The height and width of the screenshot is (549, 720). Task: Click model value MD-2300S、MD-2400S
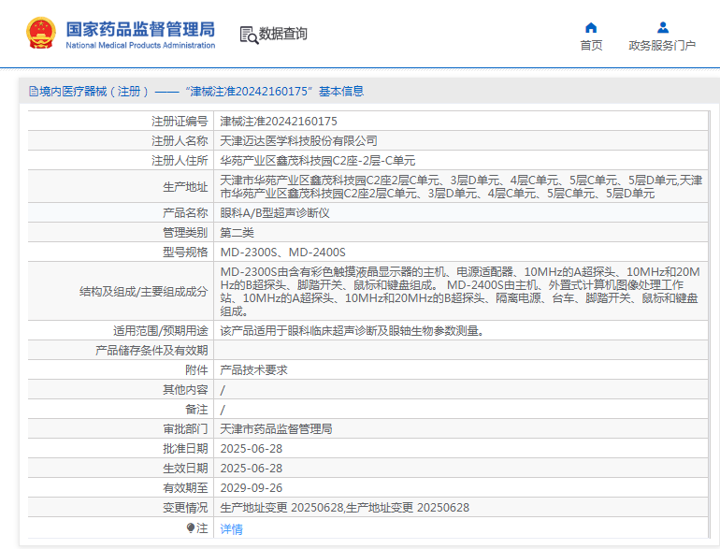pyautogui.click(x=282, y=253)
